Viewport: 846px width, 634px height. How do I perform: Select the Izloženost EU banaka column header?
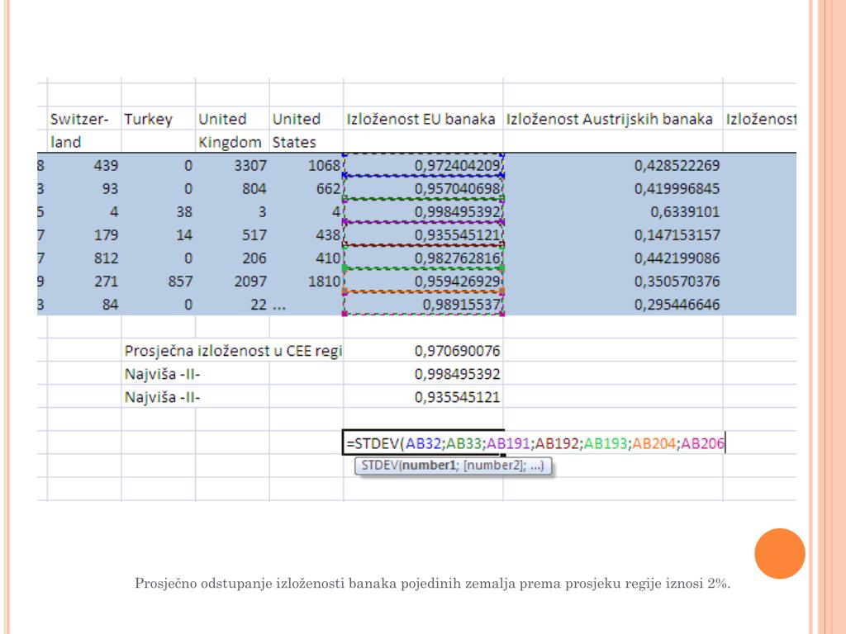coord(423,120)
